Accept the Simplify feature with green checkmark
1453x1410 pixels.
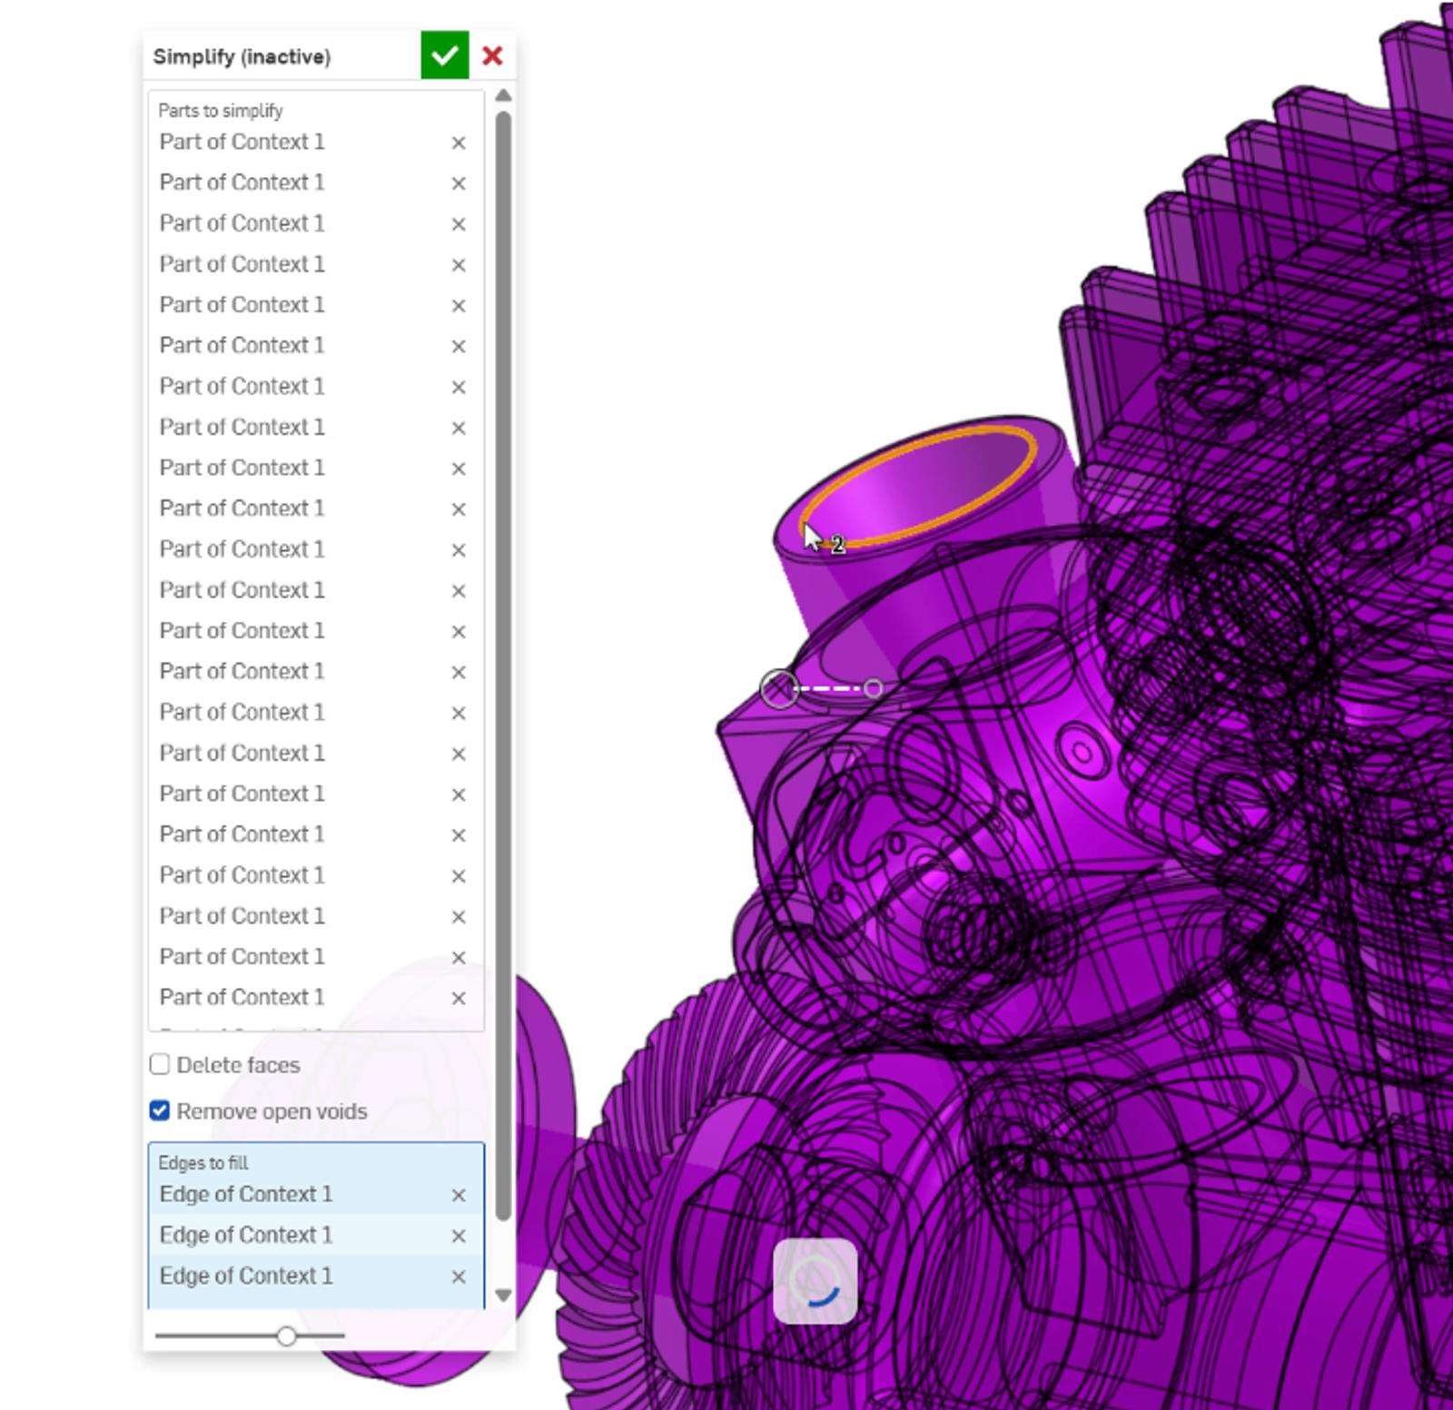443,56
